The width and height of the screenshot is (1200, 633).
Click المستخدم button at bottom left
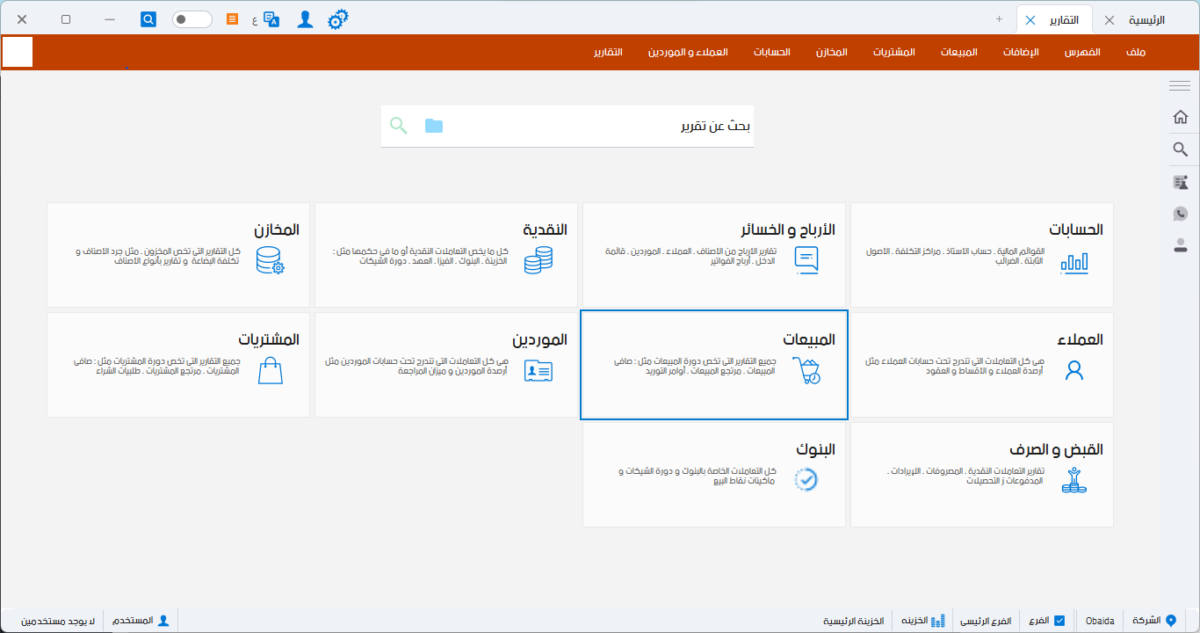[138, 620]
